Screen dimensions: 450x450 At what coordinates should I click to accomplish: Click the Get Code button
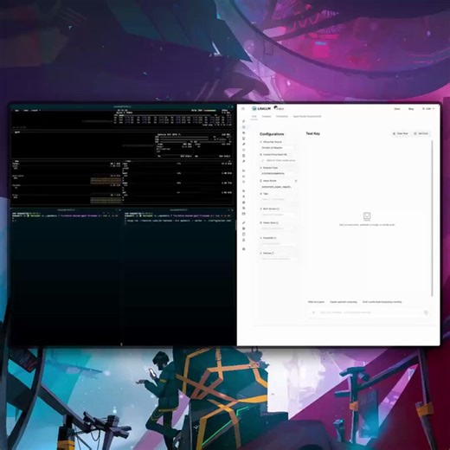421,133
